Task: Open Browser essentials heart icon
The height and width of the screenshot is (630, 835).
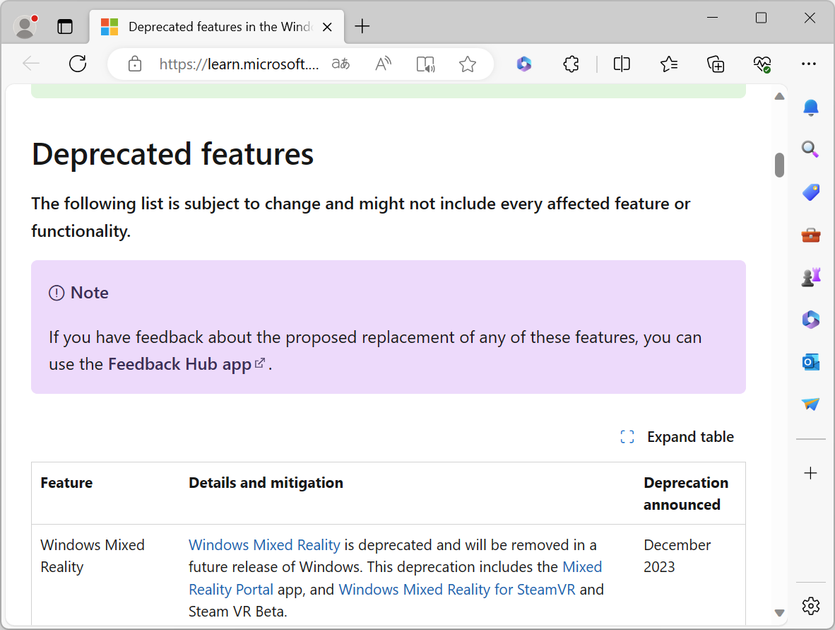Action: tap(762, 64)
